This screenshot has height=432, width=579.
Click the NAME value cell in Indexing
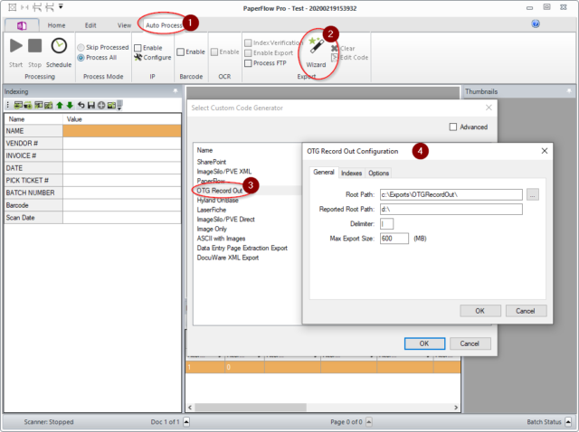tap(122, 131)
